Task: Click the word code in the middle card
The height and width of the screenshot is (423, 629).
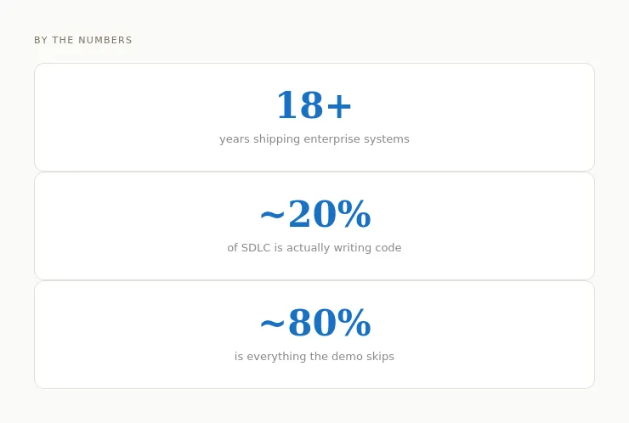Action: [x=388, y=248]
